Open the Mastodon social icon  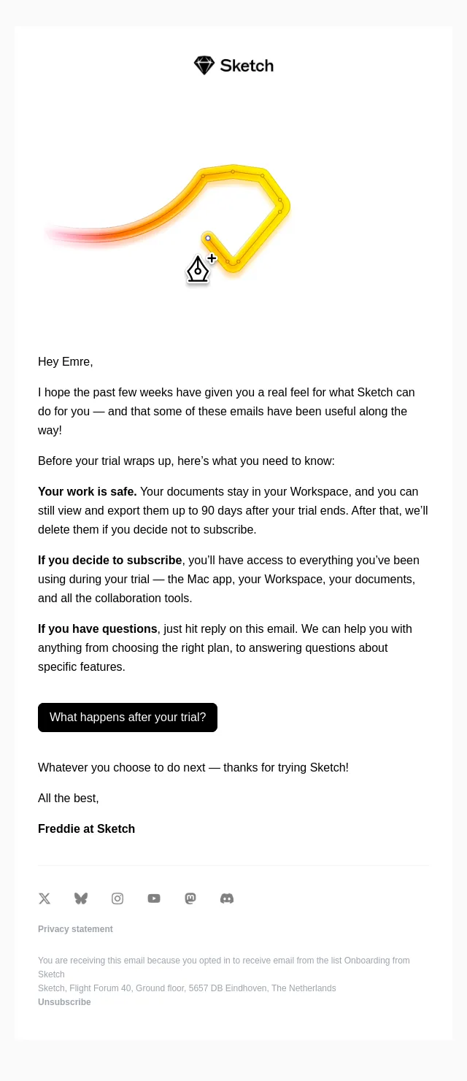pos(190,899)
